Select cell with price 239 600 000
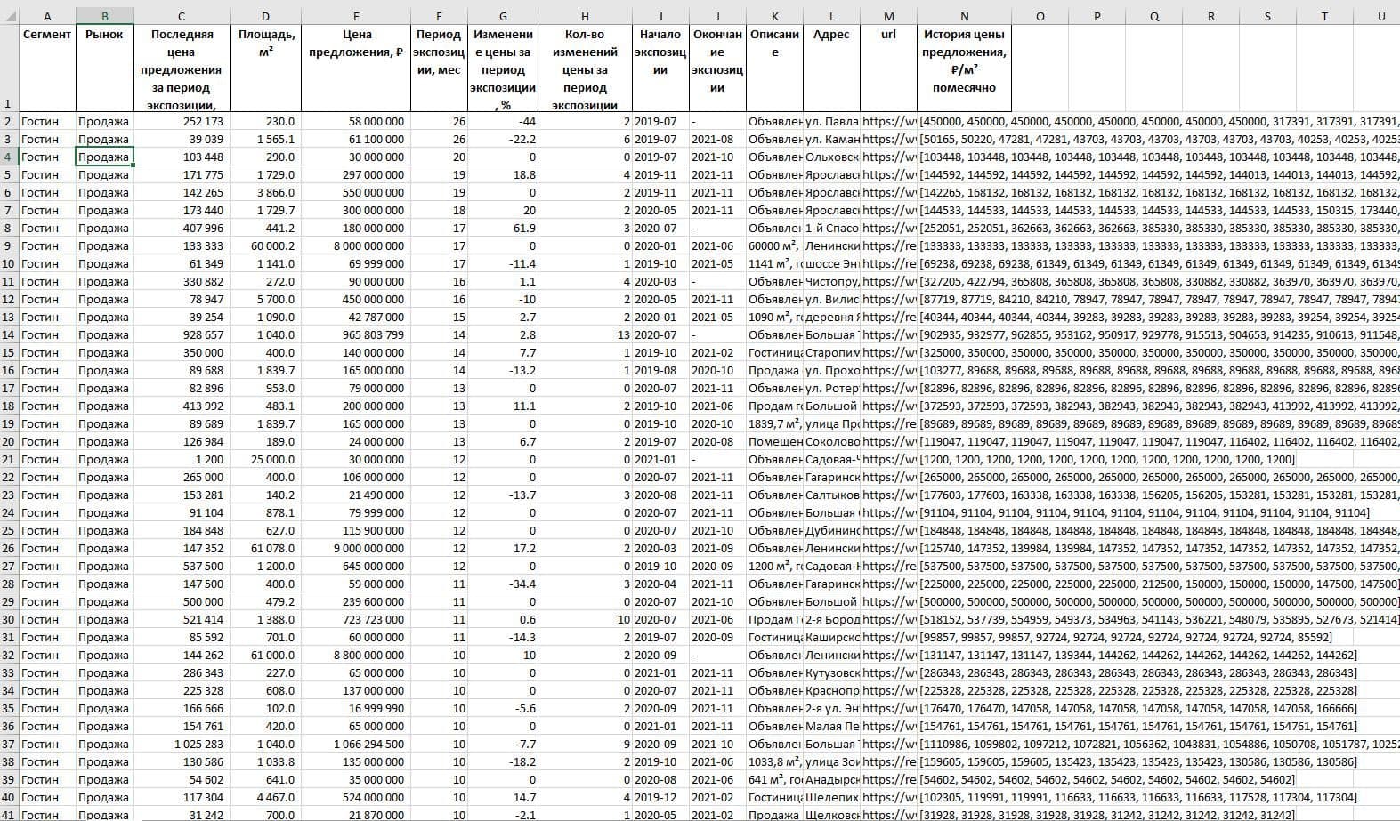Viewport: 1400px width, 821px height. pos(356,601)
